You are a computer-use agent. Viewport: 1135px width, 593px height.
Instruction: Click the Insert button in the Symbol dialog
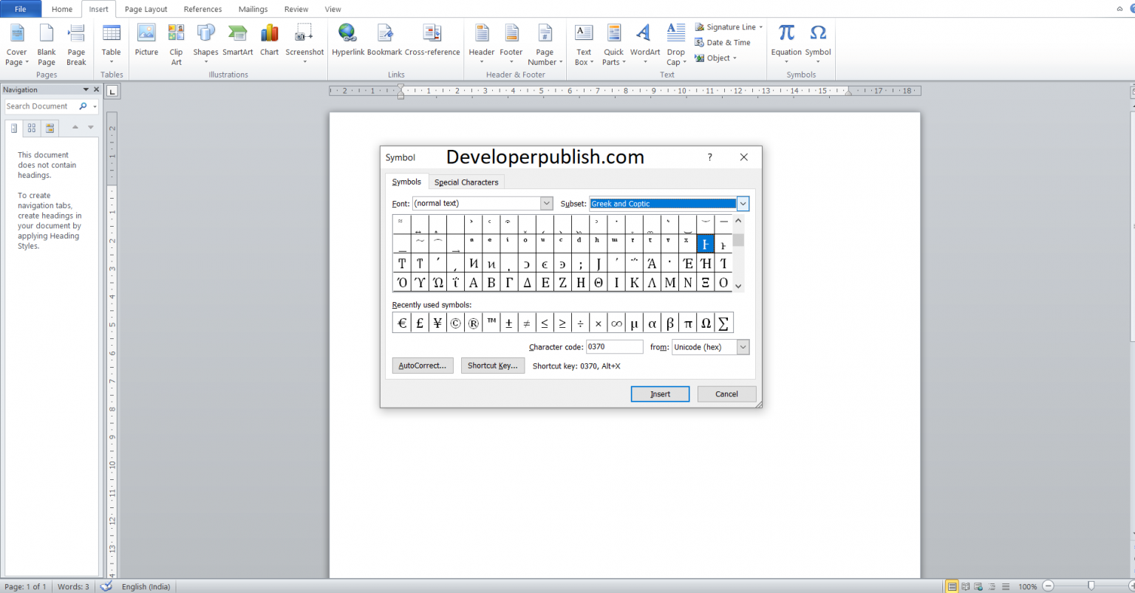[x=660, y=394]
